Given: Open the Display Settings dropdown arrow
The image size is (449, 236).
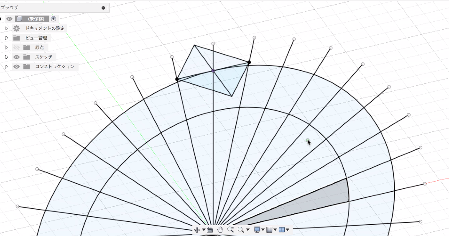Looking at the screenshot, I should 263,230.
